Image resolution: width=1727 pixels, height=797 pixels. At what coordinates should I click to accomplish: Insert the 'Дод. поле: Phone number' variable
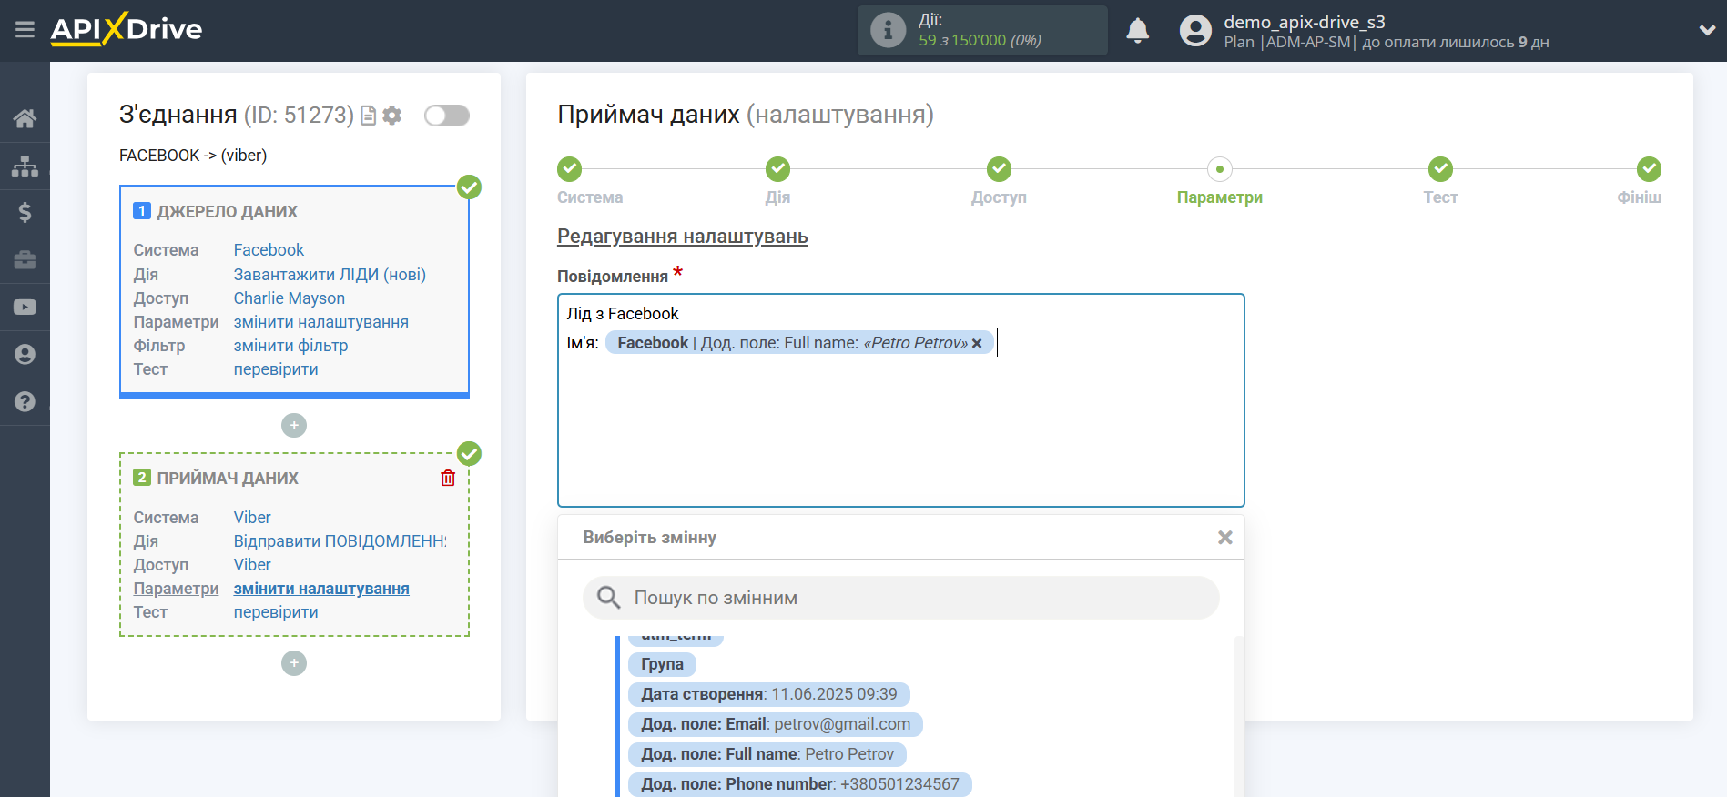click(799, 784)
